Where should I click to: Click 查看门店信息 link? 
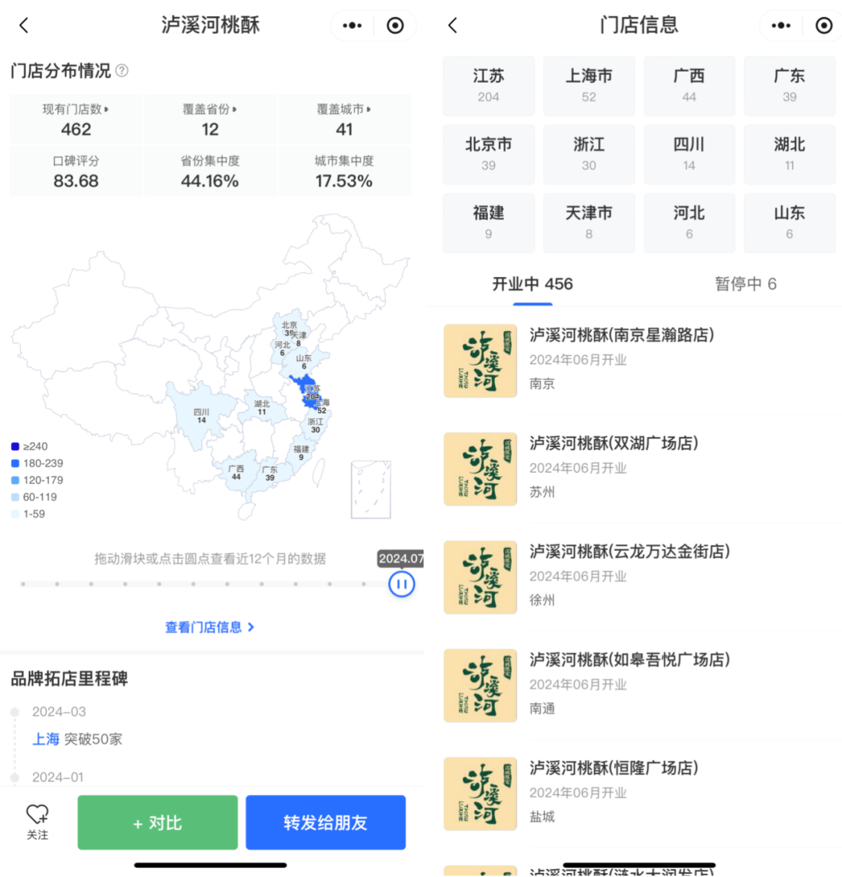(210, 627)
